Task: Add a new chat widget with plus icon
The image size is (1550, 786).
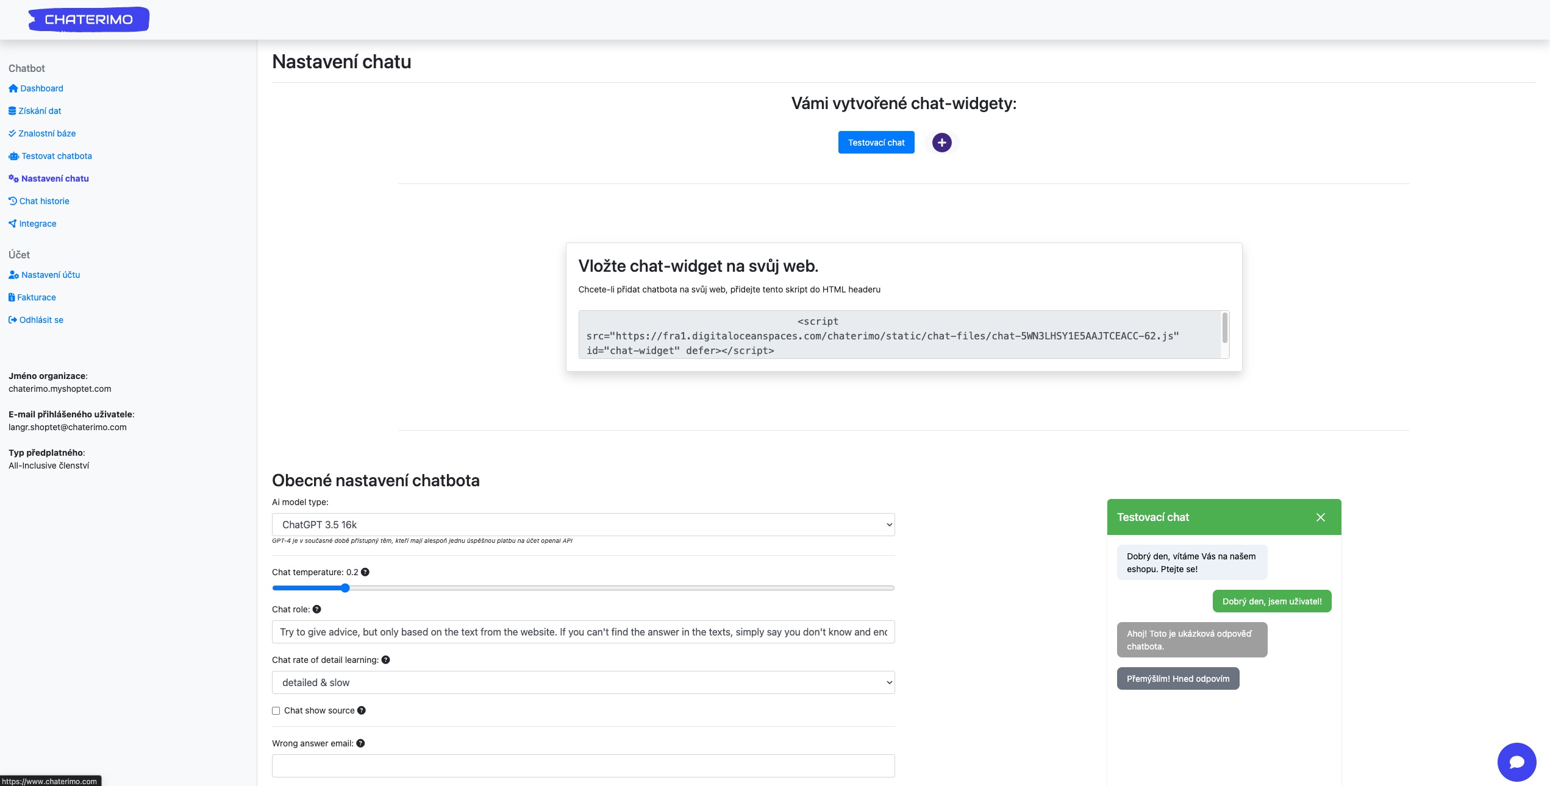Action: click(942, 143)
